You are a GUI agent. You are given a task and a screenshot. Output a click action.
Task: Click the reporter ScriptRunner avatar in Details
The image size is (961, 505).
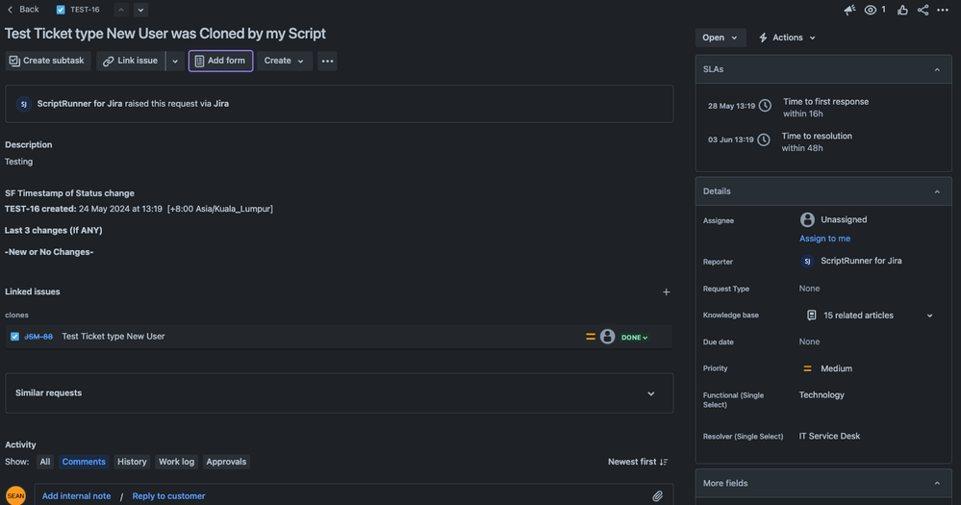point(807,261)
